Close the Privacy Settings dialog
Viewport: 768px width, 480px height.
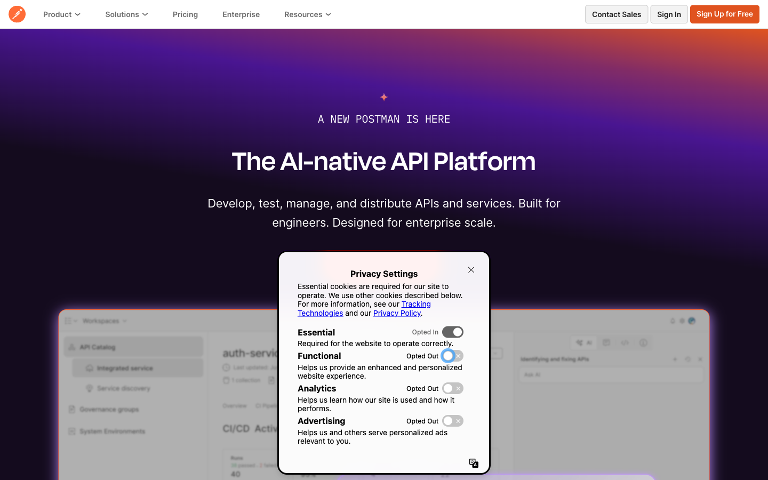[x=471, y=270]
